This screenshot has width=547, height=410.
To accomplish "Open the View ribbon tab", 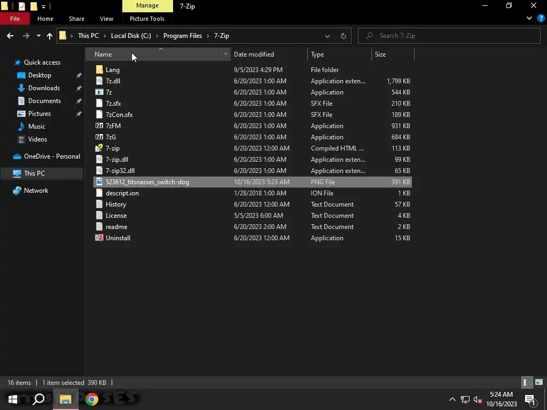I will tap(106, 19).
